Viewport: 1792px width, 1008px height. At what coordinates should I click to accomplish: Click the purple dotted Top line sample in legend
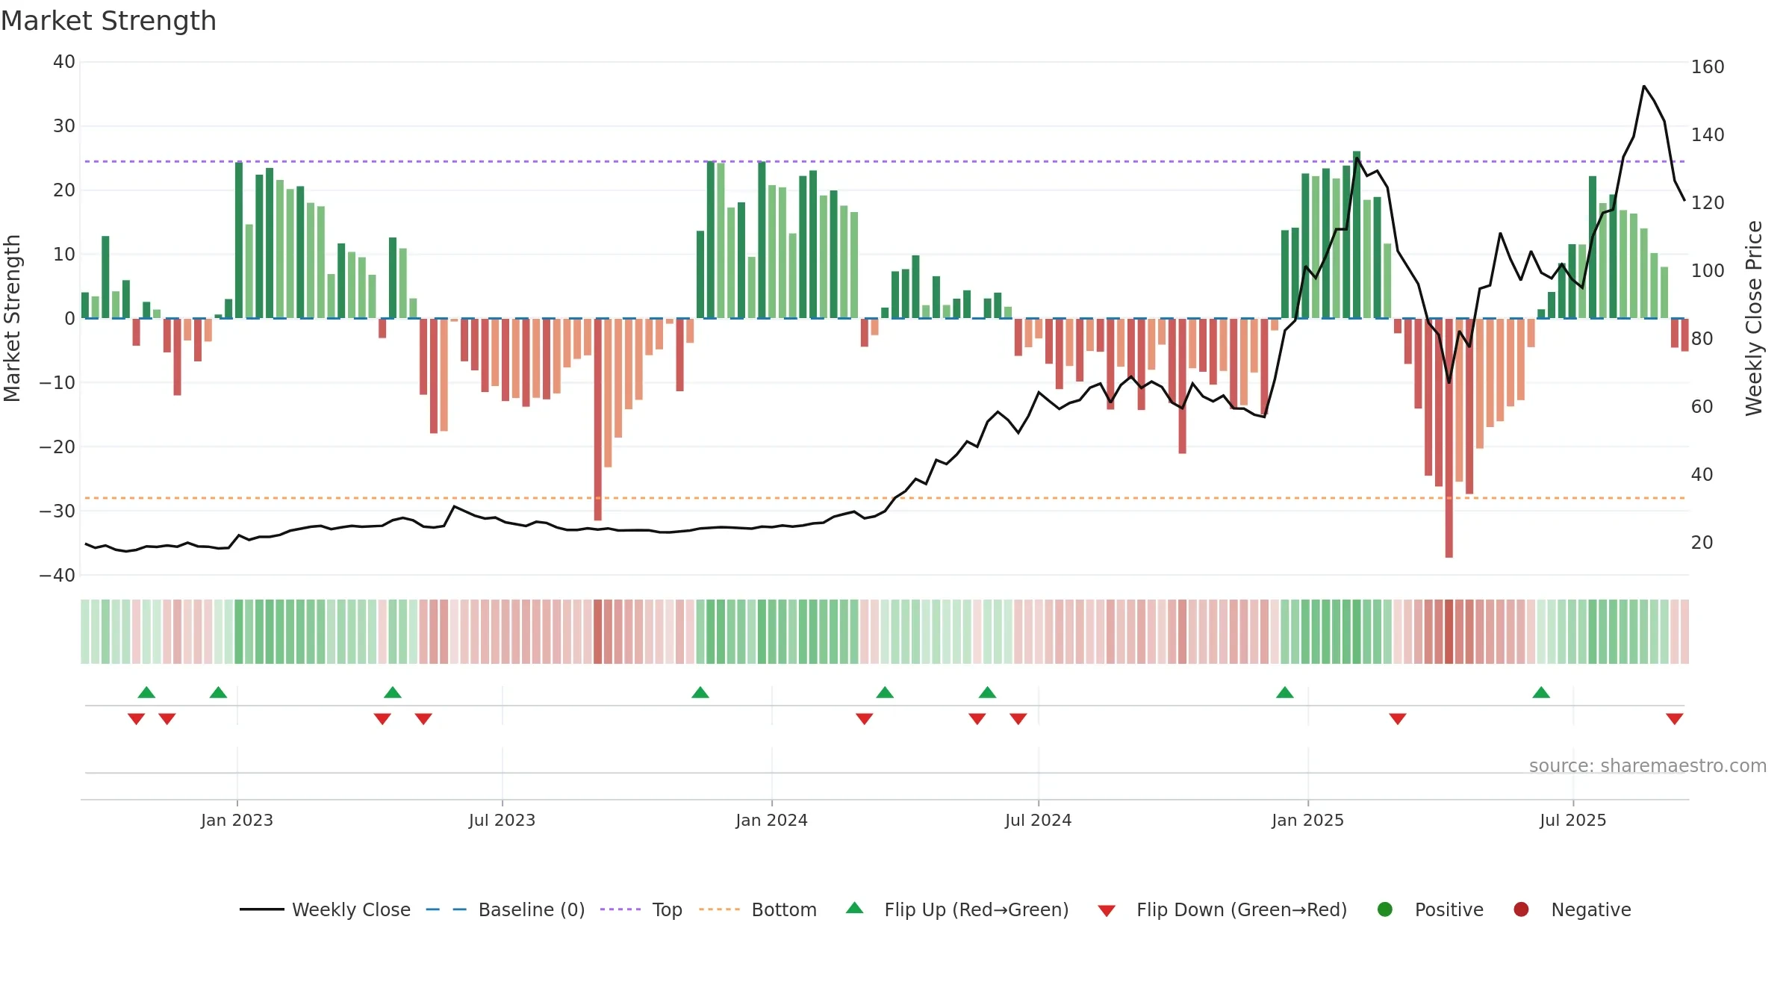[x=620, y=909]
